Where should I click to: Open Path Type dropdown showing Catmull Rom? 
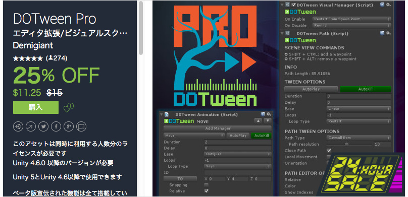pyautogui.click(x=359, y=138)
